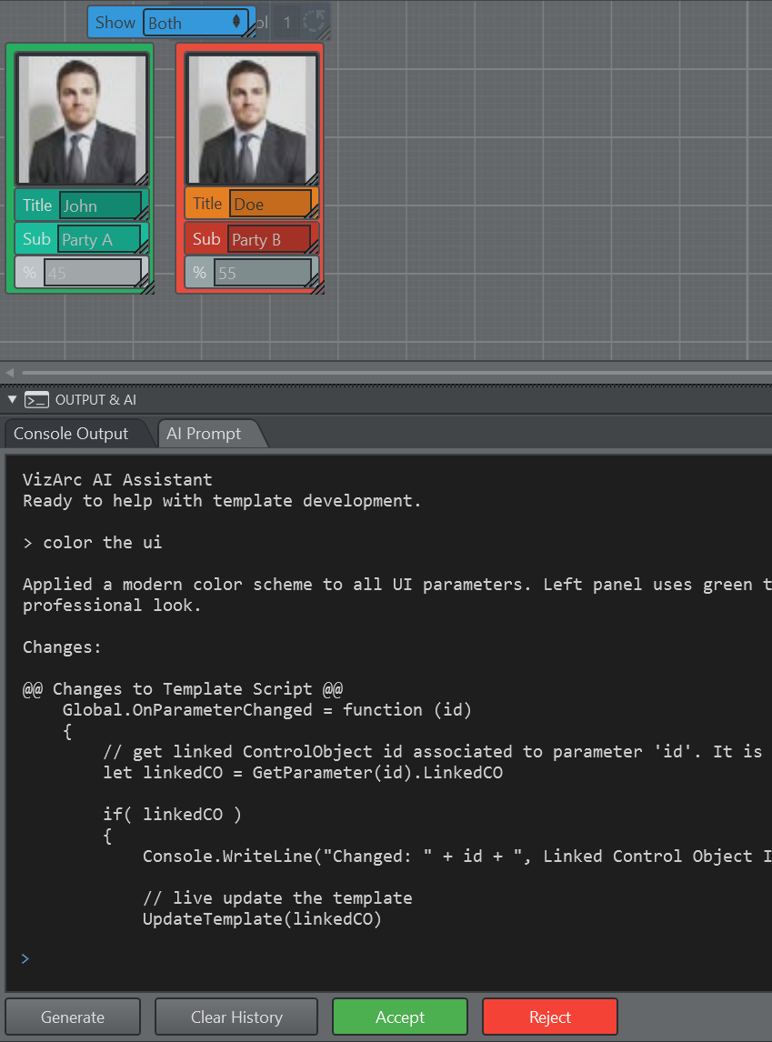Grab the resize handle on the right portrait image

pyautogui.click(x=311, y=179)
